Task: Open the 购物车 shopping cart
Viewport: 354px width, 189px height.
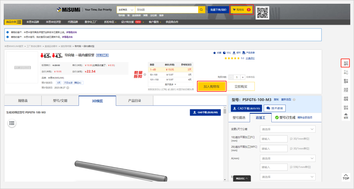Action: (241, 10)
